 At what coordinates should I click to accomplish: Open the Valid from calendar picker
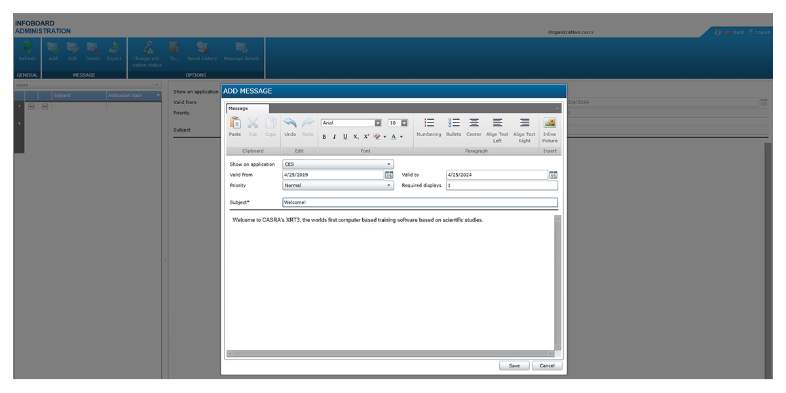pyautogui.click(x=389, y=175)
